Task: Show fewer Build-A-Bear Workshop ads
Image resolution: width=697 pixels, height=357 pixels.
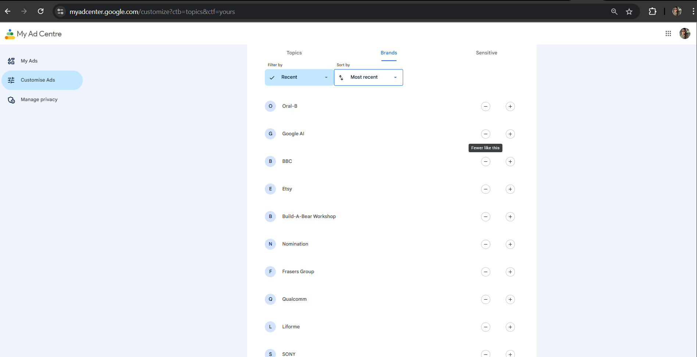Action: coord(486,217)
